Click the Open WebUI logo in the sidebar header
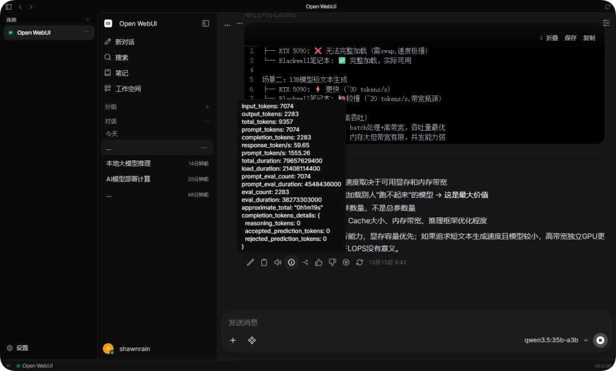The height and width of the screenshot is (371, 616). tap(108, 23)
